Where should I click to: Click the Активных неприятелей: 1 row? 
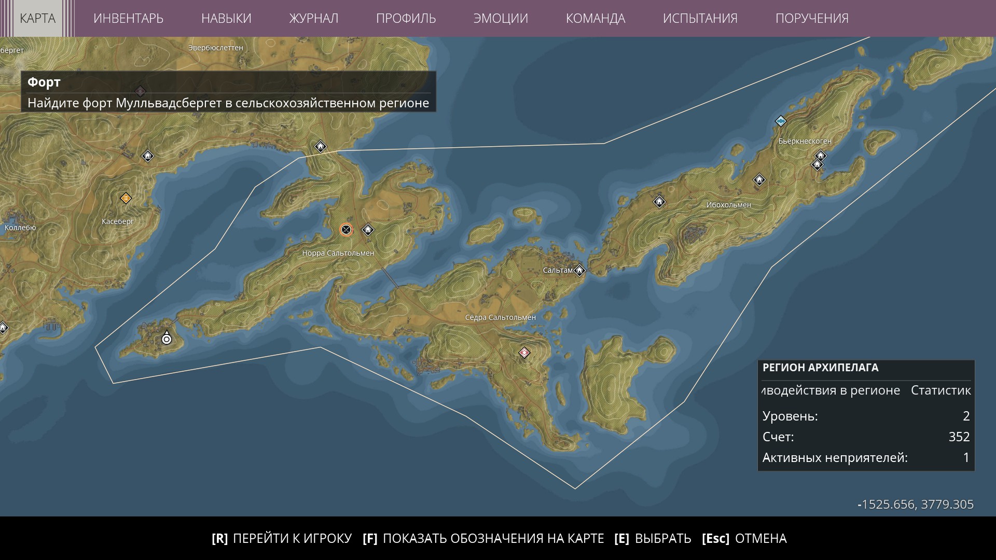866,457
